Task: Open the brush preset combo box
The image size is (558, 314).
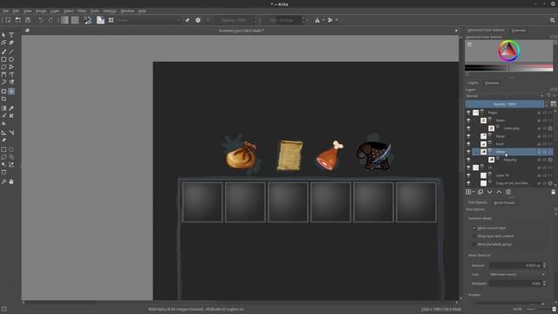Action: (x=149, y=20)
